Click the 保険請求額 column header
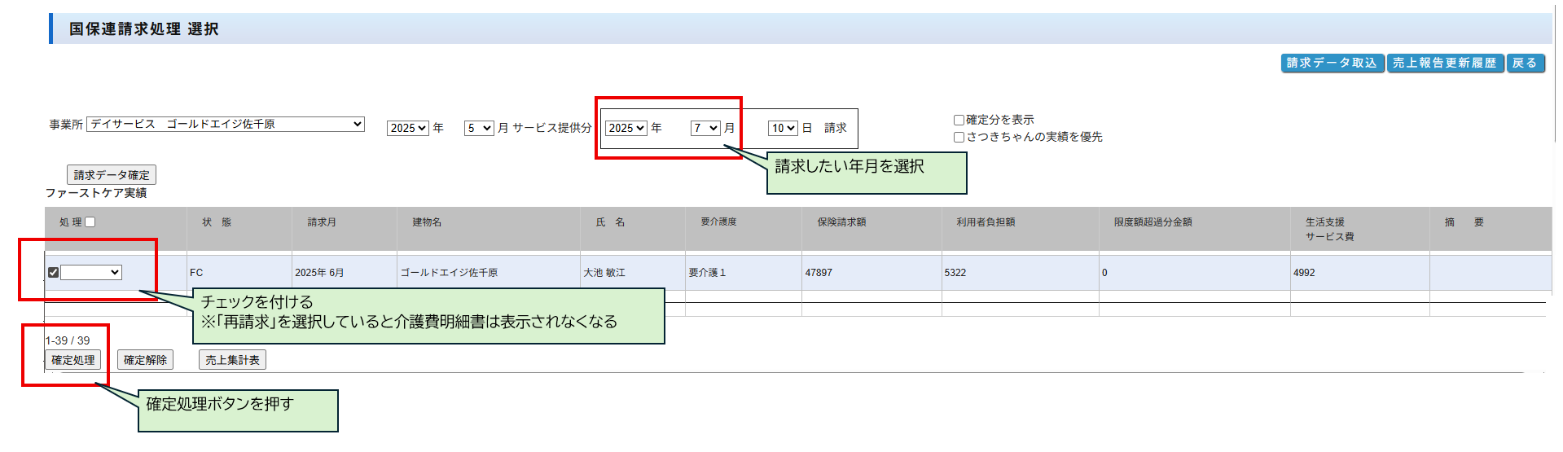Screen dimensions: 1563x452 coord(841,222)
